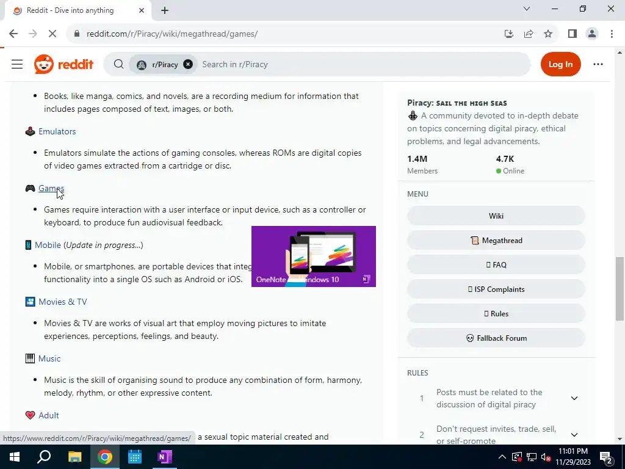
Task: Bookmark this tab with the star
Action: 548,34
